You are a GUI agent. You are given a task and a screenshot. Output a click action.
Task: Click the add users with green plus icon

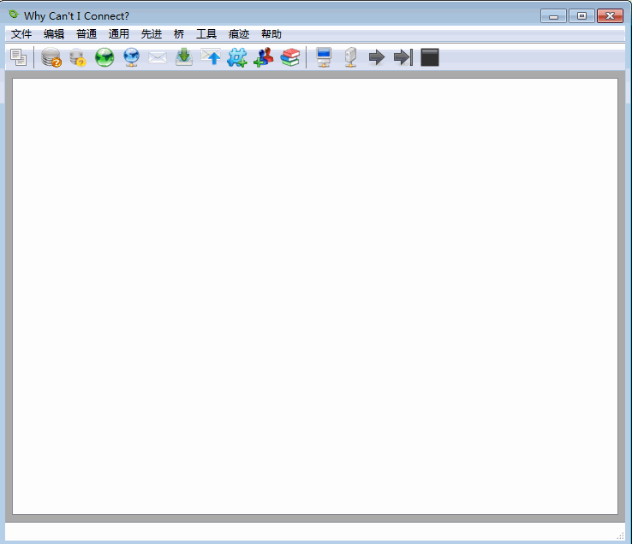click(x=264, y=57)
